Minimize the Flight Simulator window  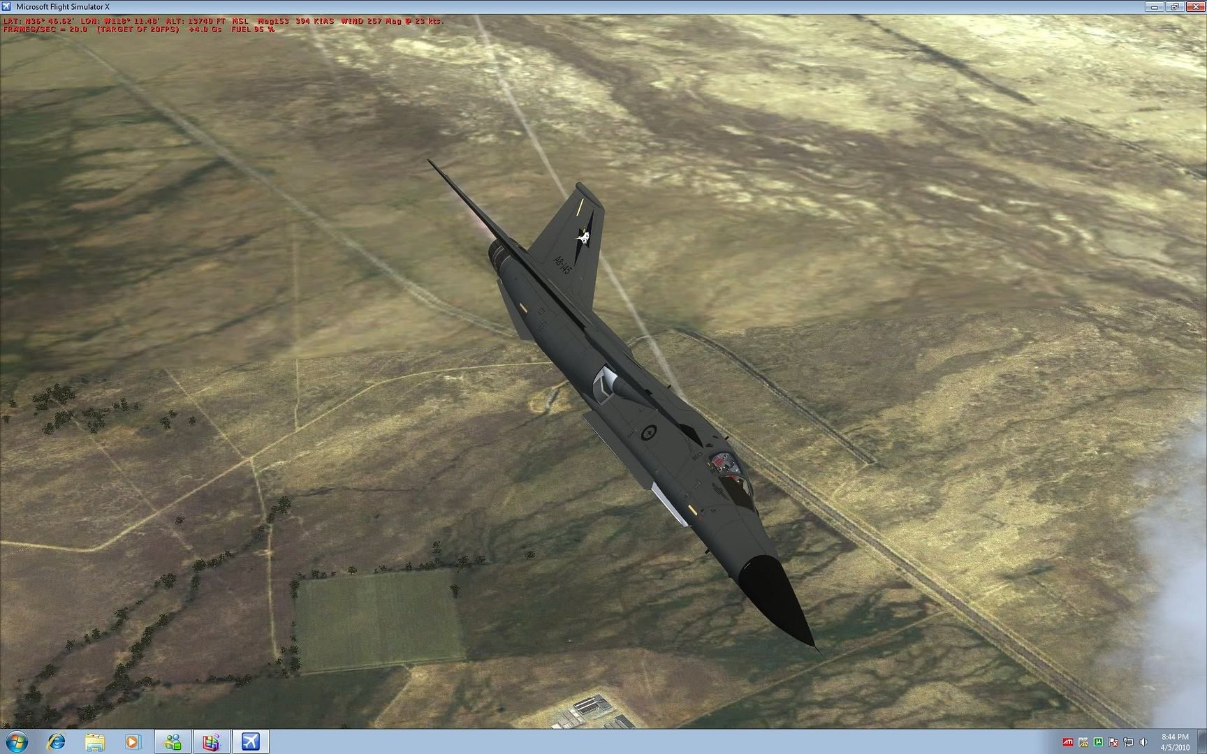(x=1154, y=6)
